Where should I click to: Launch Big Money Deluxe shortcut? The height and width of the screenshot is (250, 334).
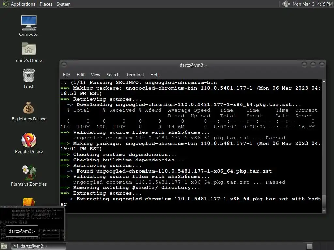(x=29, y=111)
